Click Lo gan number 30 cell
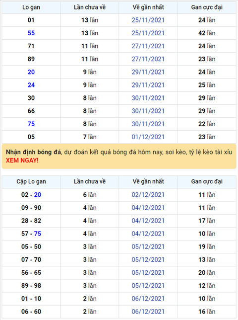 click(x=31, y=98)
